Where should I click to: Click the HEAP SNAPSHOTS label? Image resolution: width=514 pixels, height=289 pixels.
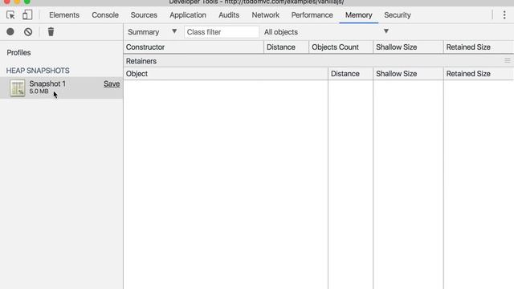pos(38,71)
